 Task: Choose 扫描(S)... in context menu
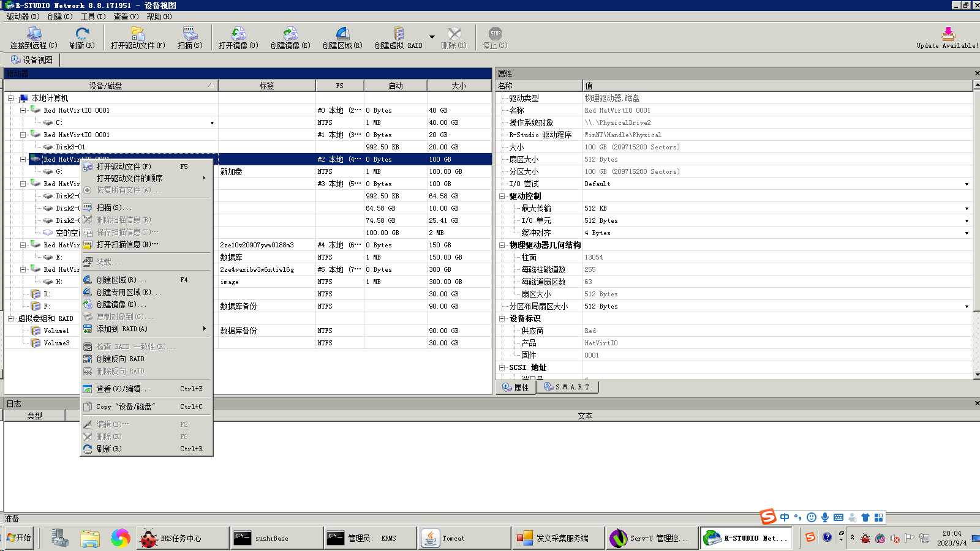click(147, 208)
